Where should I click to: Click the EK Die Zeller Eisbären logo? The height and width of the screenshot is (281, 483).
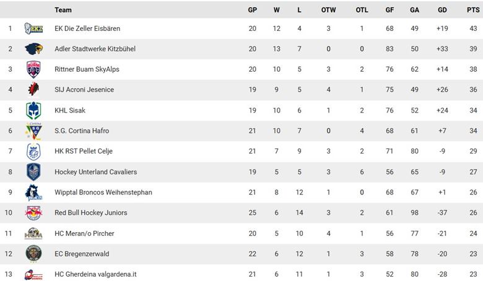tap(33, 28)
